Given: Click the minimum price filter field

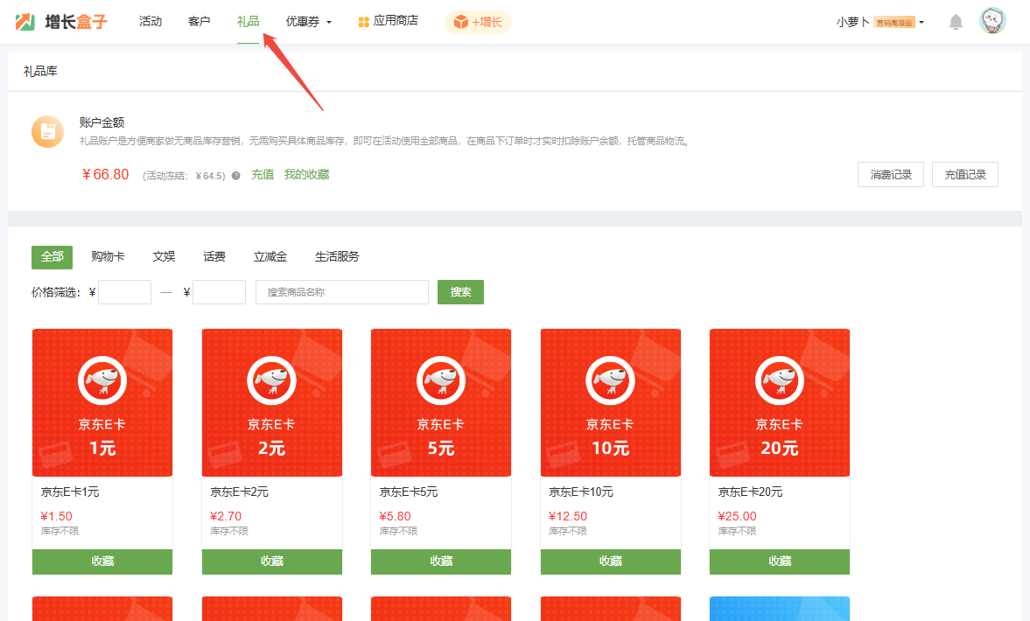Looking at the screenshot, I should [125, 292].
